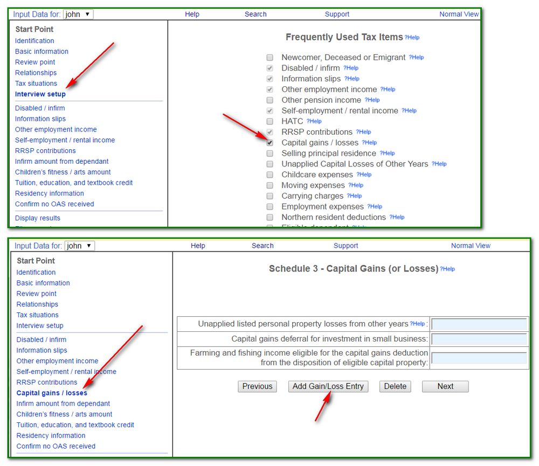
Task: Check the Selling principal residence box
Action: (270, 154)
